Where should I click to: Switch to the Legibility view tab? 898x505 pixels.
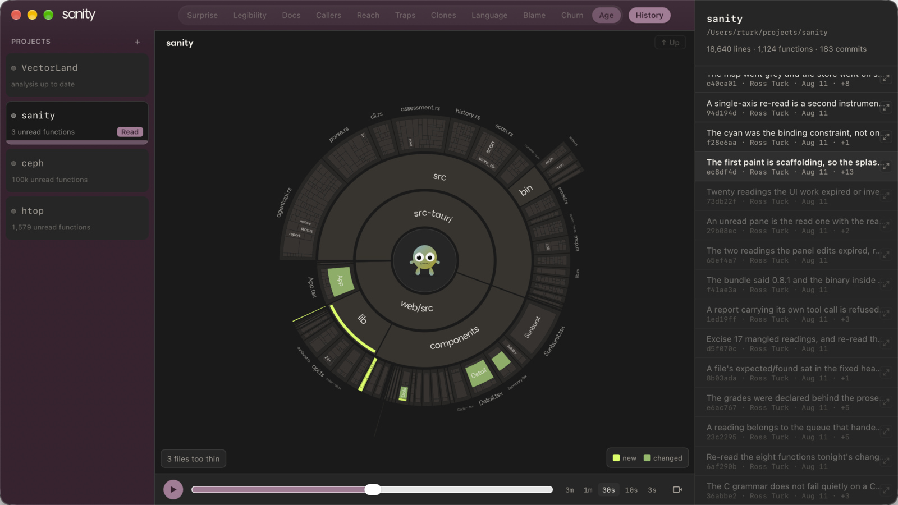250,15
